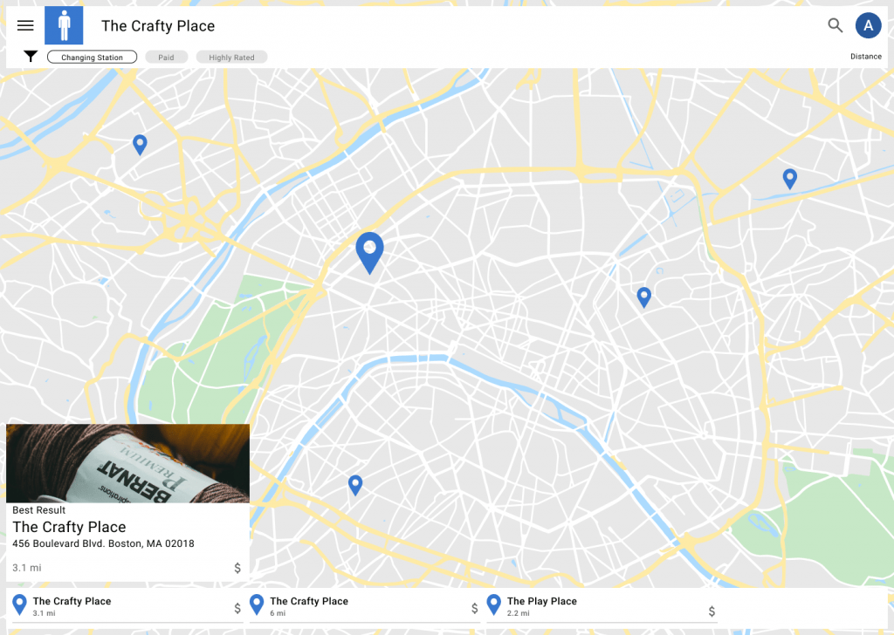Click the map pin right of center
Screen dimensions: 894x635
click(x=644, y=297)
